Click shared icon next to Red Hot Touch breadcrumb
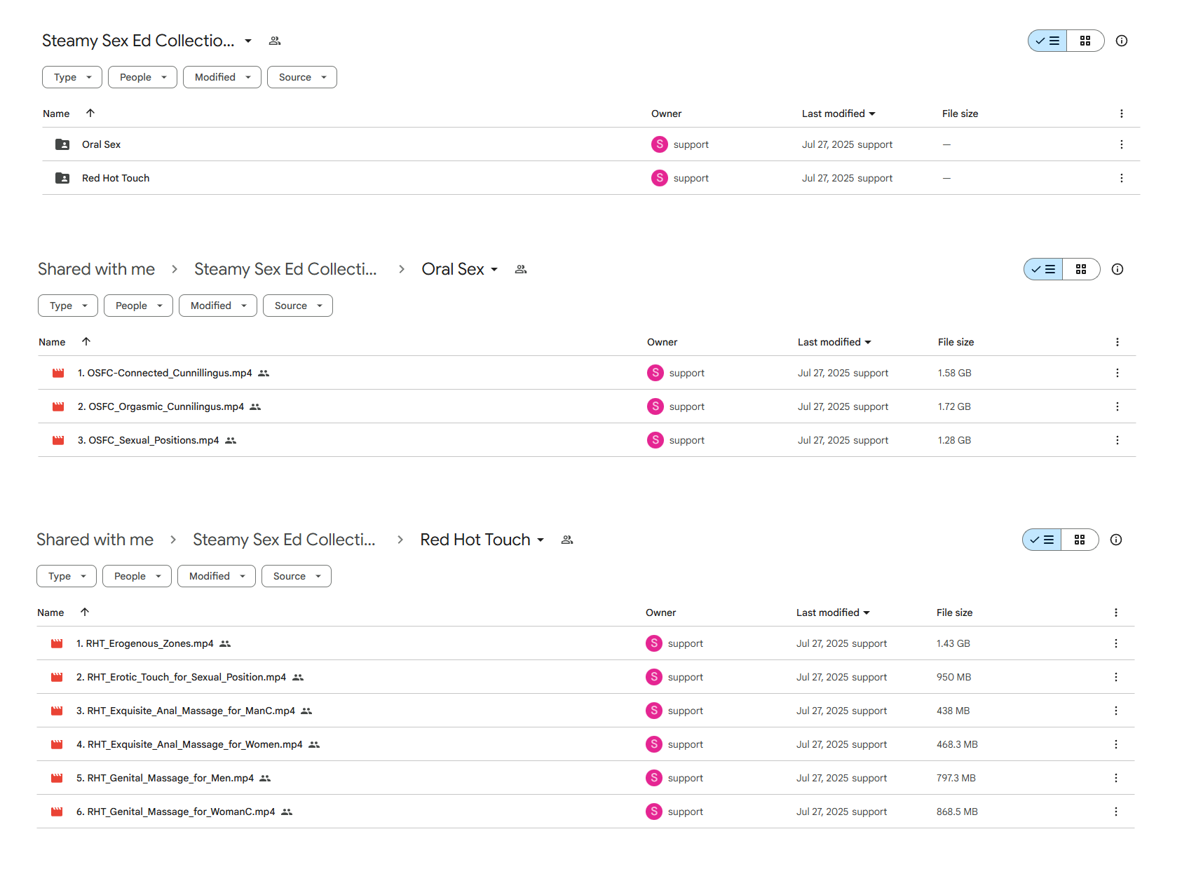 pyautogui.click(x=567, y=540)
